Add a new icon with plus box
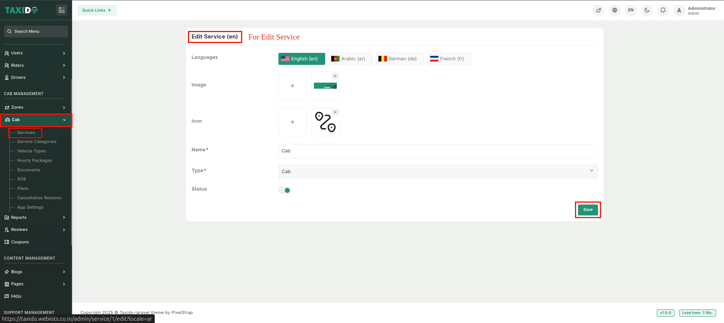The height and width of the screenshot is (323, 724). tap(292, 122)
